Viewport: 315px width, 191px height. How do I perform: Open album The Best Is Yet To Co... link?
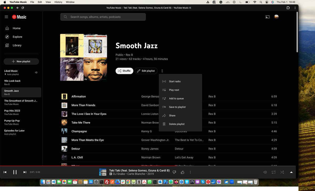(x=189, y=140)
